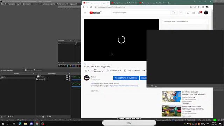
Task: Open the Док-панели menu in OBS
Action: [x=27, y=4]
